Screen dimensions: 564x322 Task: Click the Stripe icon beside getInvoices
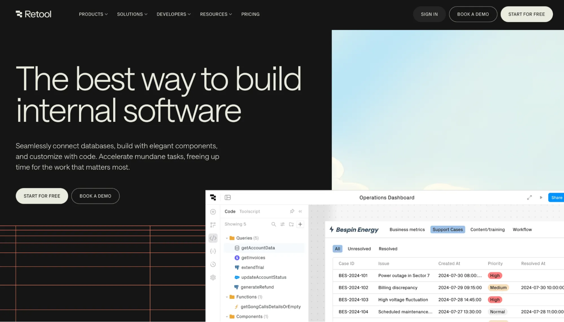click(x=237, y=258)
